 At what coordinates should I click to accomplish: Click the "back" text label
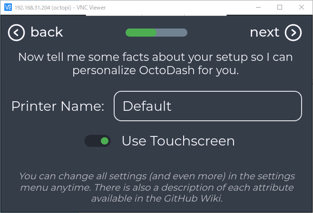47,32
